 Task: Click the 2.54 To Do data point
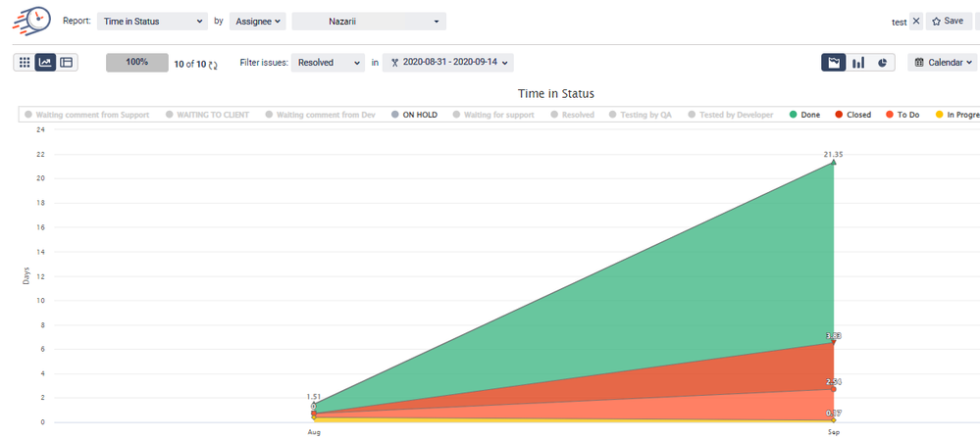833,389
